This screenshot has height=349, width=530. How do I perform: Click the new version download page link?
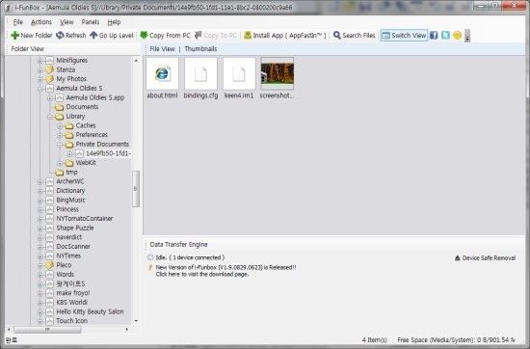[202, 274]
